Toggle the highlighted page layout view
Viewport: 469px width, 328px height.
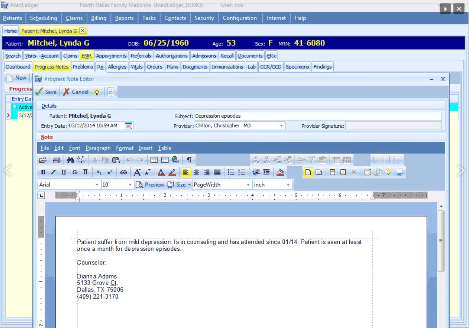(308, 172)
